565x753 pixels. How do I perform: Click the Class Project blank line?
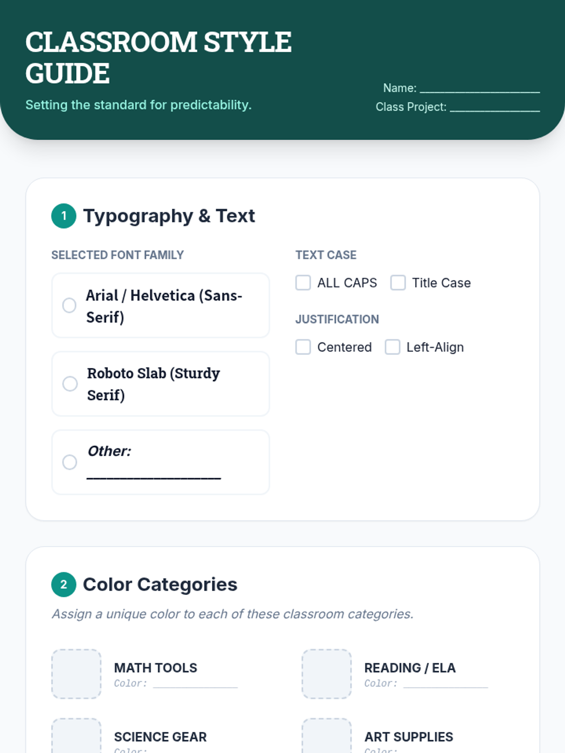pyautogui.click(x=495, y=107)
